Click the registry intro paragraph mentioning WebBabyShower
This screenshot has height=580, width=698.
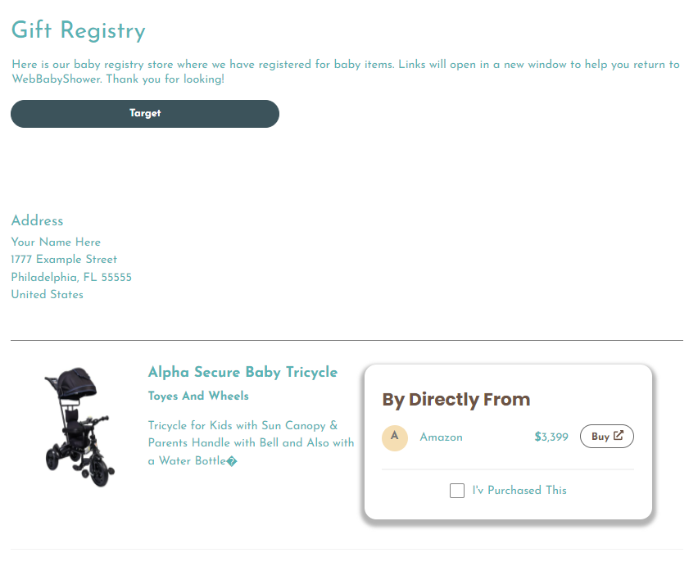pos(344,72)
